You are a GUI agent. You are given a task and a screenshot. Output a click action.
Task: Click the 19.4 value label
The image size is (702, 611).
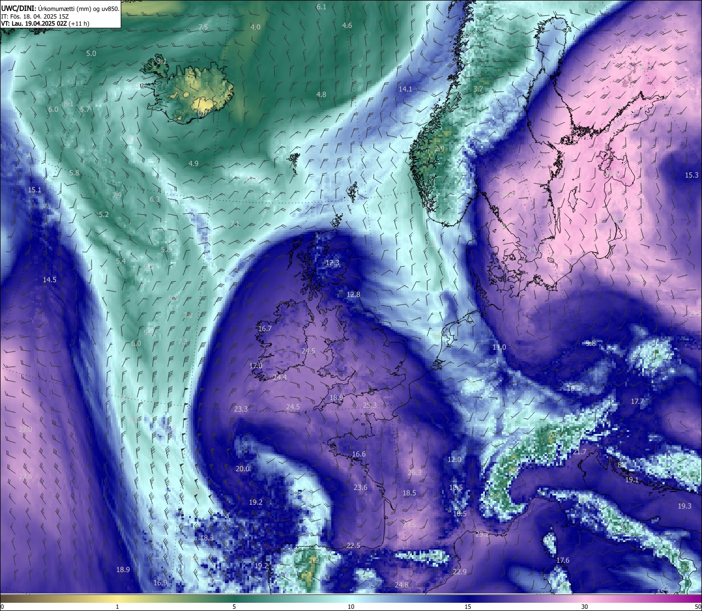(574, 388)
